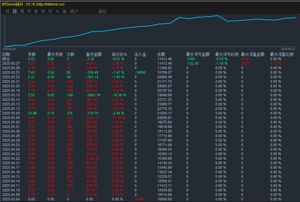Click the 盈亏金额 column header
Image resolution: width=300 pixels, height=202 pixels.
pyautogui.click(x=94, y=54)
